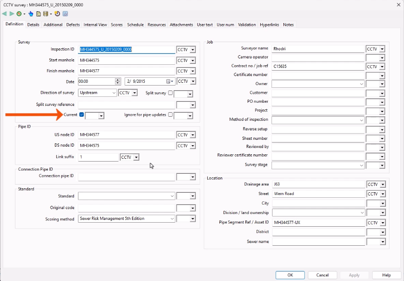Enable the Split survey checkbox
This screenshot has height=281, width=404.
coord(170,93)
